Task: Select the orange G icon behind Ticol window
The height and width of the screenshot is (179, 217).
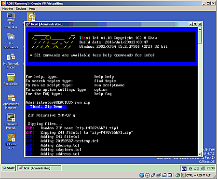Action: point(31,16)
